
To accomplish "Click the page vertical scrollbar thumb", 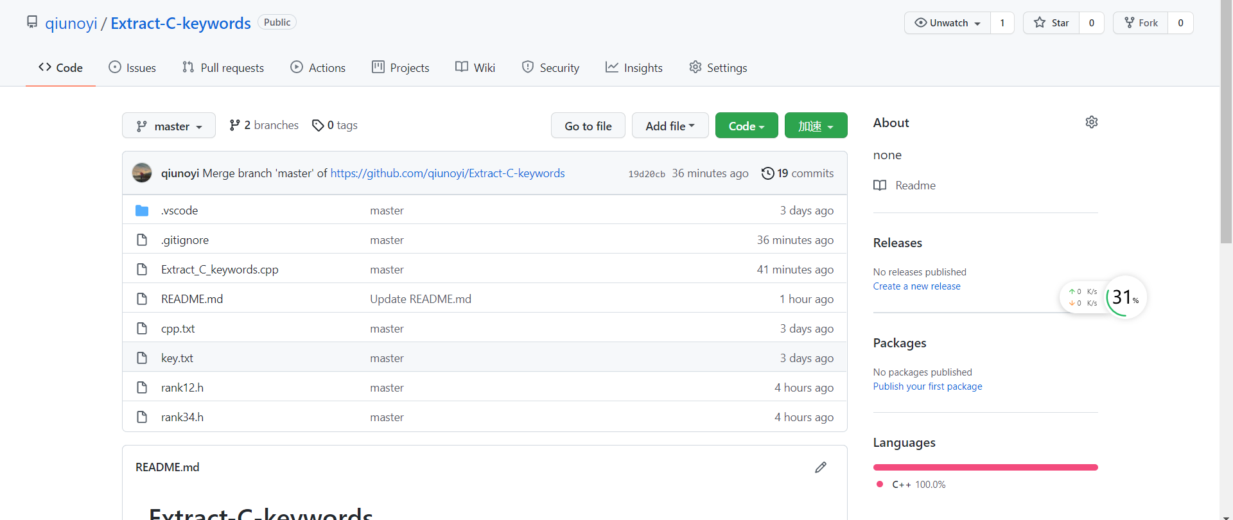I will click(1227, 122).
